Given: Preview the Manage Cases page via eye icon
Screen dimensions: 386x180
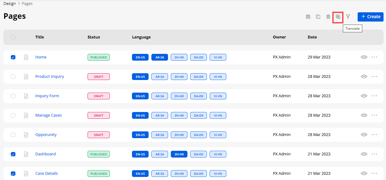Looking at the screenshot, I should point(364,115).
